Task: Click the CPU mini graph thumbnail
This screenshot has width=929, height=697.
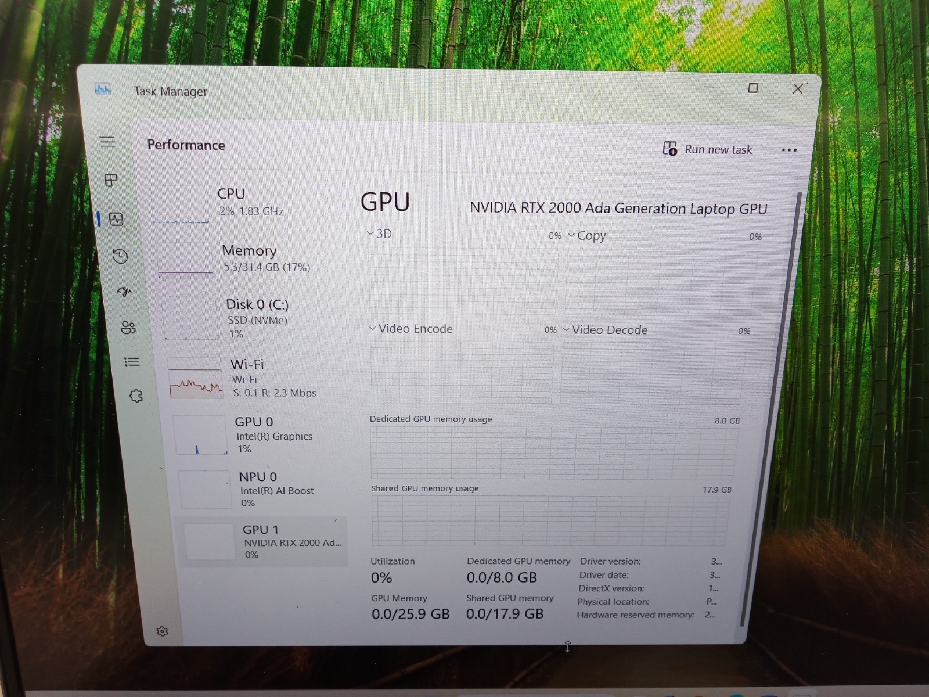Action: tap(181, 205)
